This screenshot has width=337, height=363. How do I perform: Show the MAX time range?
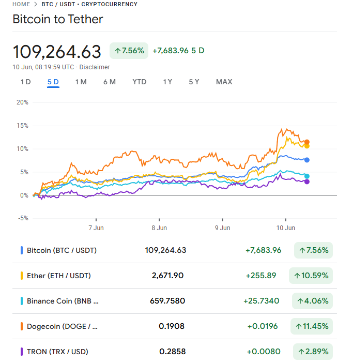click(224, 82)
